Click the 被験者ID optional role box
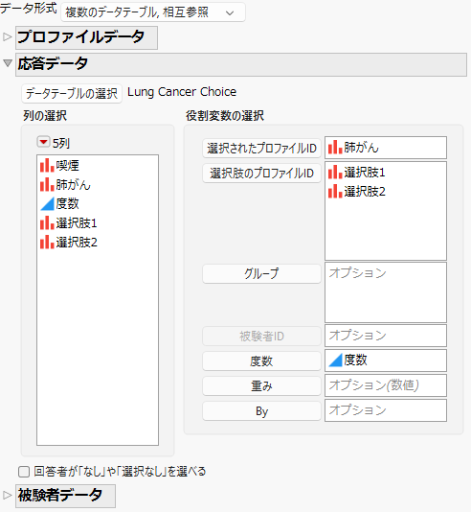 (386, 336)
